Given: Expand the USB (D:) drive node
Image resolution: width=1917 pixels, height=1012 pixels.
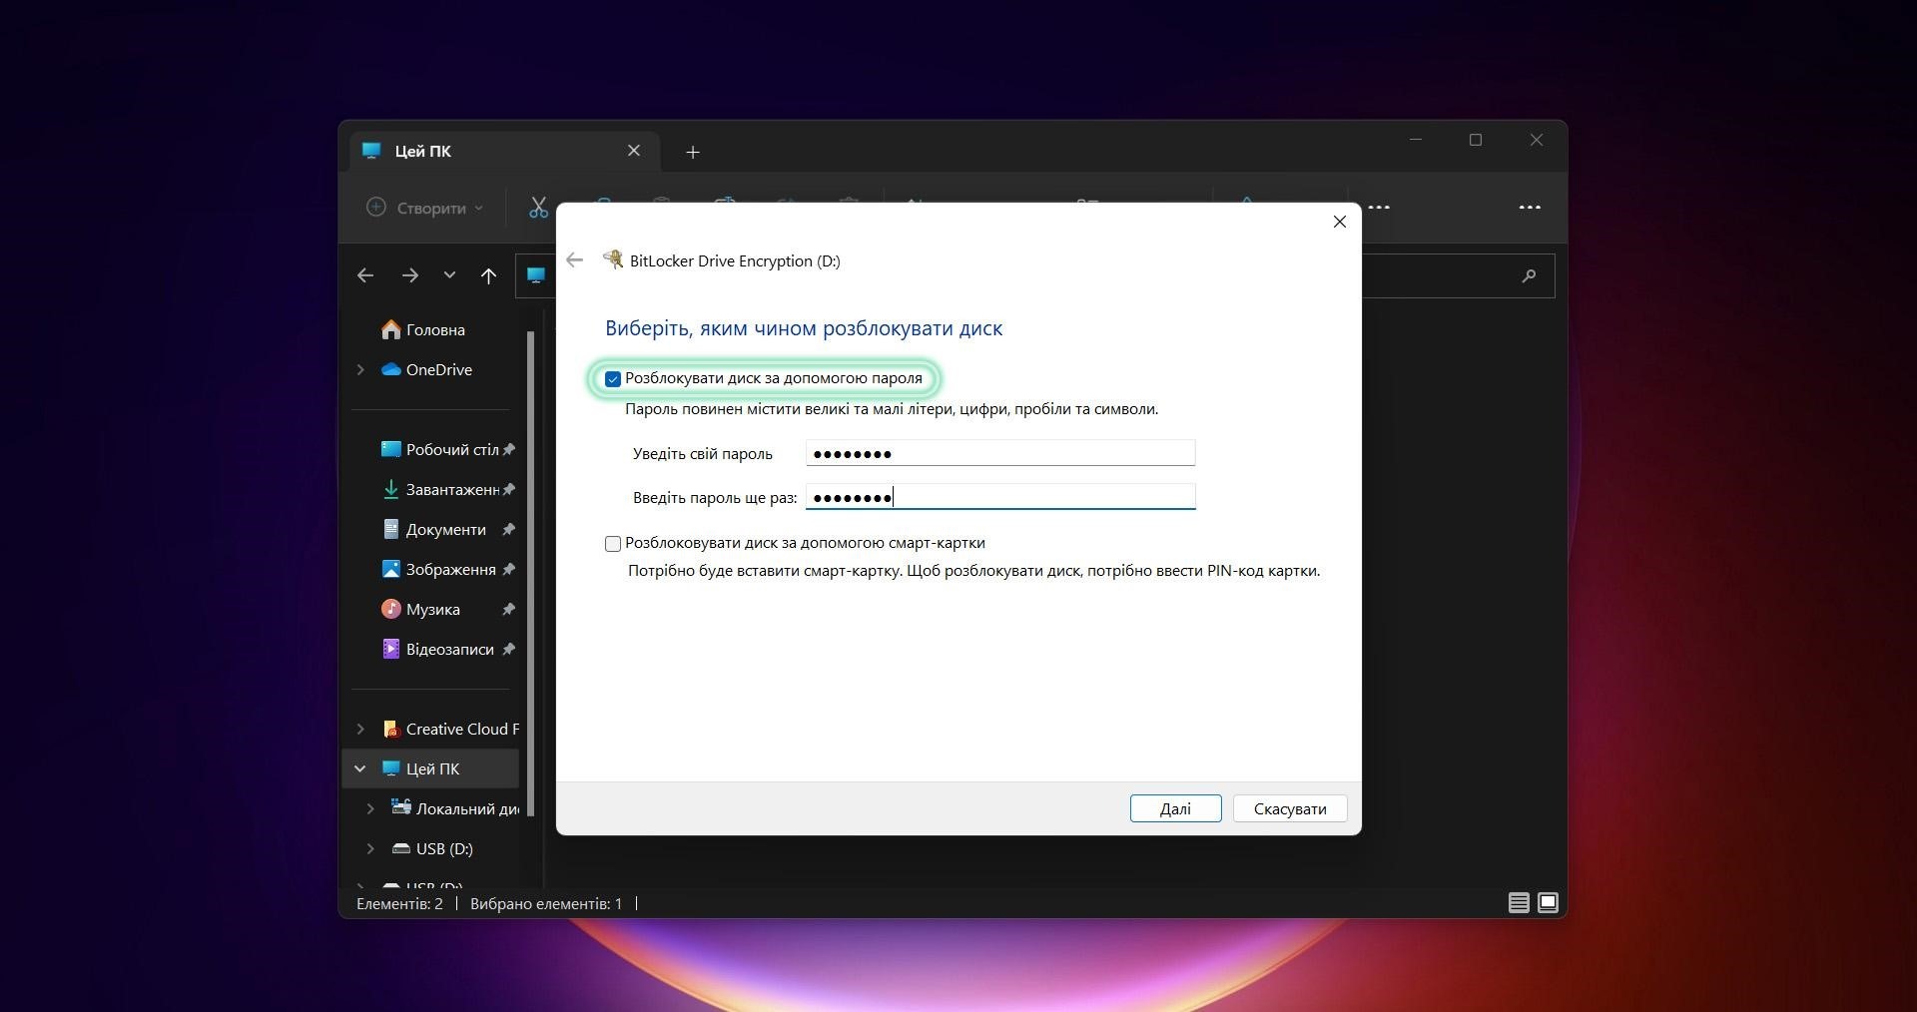Looking at the screenshot, I should [x=370, y=849].
